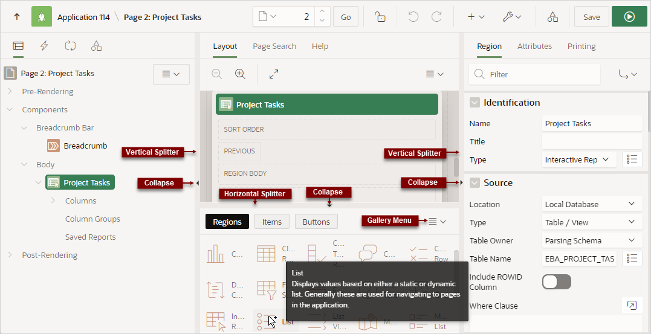Click the Chart region icon in gallery
The height and width of the screenshot is (334, 651).
click(x=215, y=254)
